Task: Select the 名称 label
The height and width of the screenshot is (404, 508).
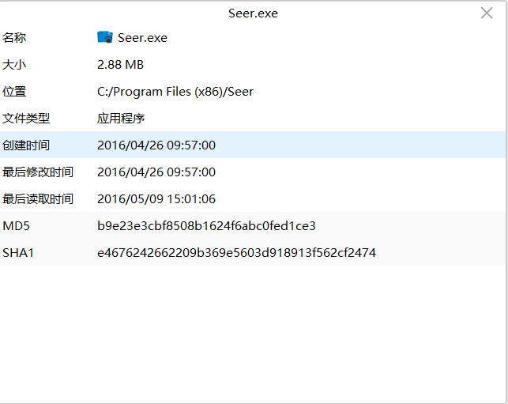Action: click(14, 37)
